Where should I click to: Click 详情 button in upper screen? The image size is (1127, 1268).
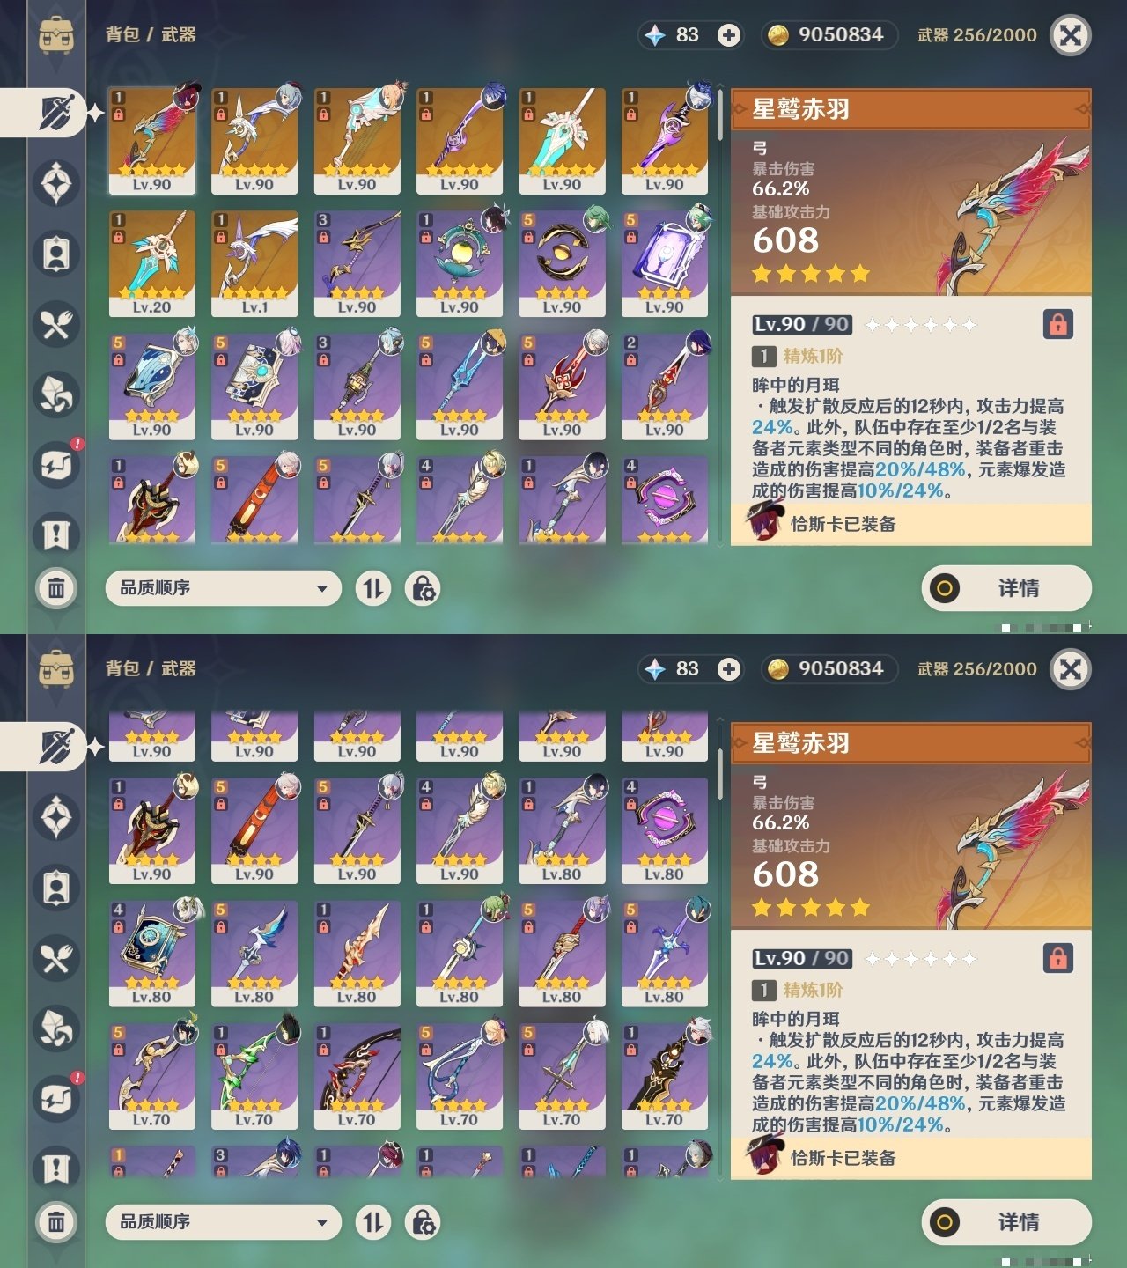tap(1006, 588)
